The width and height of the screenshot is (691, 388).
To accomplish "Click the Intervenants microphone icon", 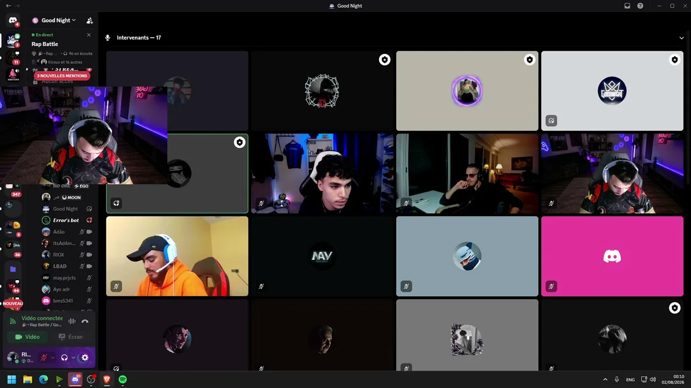I will [107, 38].
